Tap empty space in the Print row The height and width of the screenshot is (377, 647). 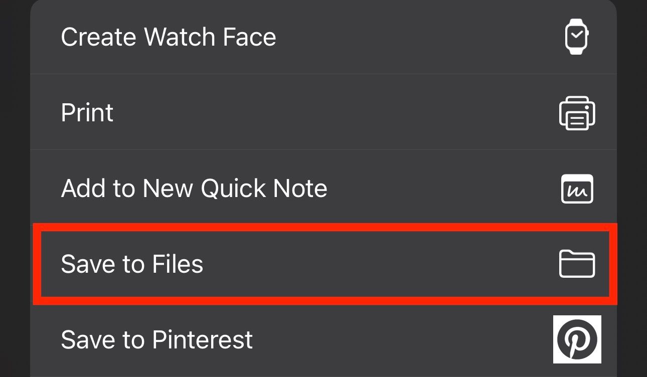pyautogui.click(x=351, y=112)
